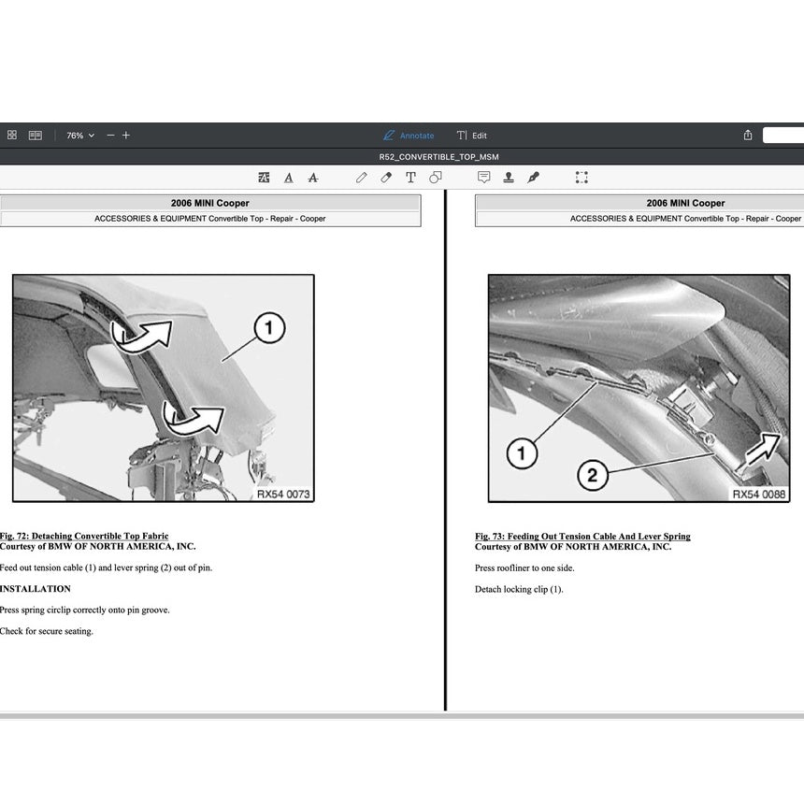This screenshot has width=804, height=804.
Task: Switch to Edit mode
Action: click(472, 135)
